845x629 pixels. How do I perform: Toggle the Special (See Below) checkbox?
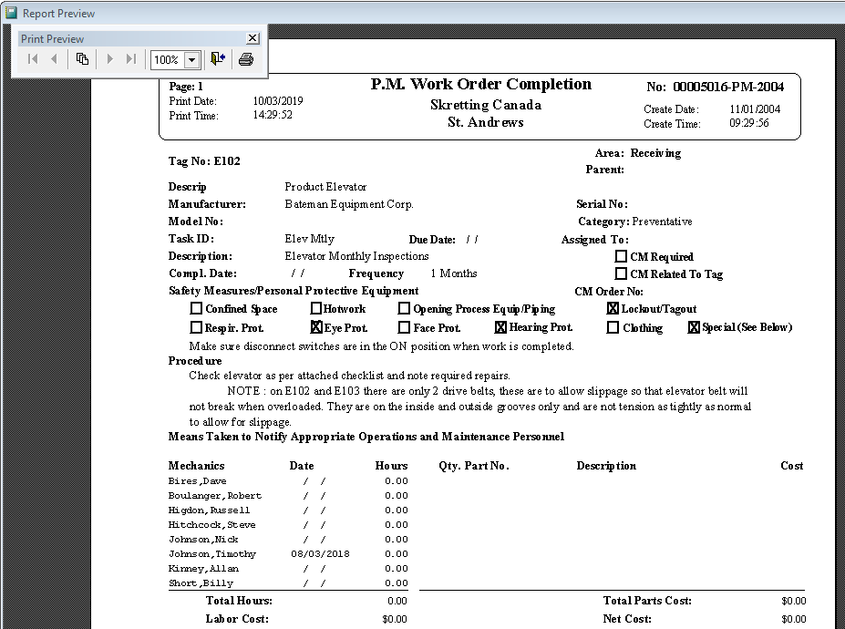[694, 327]
